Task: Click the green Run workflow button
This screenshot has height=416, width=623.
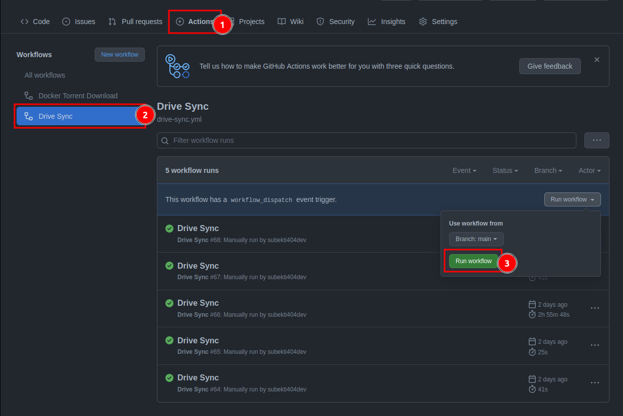Action: 474,261
